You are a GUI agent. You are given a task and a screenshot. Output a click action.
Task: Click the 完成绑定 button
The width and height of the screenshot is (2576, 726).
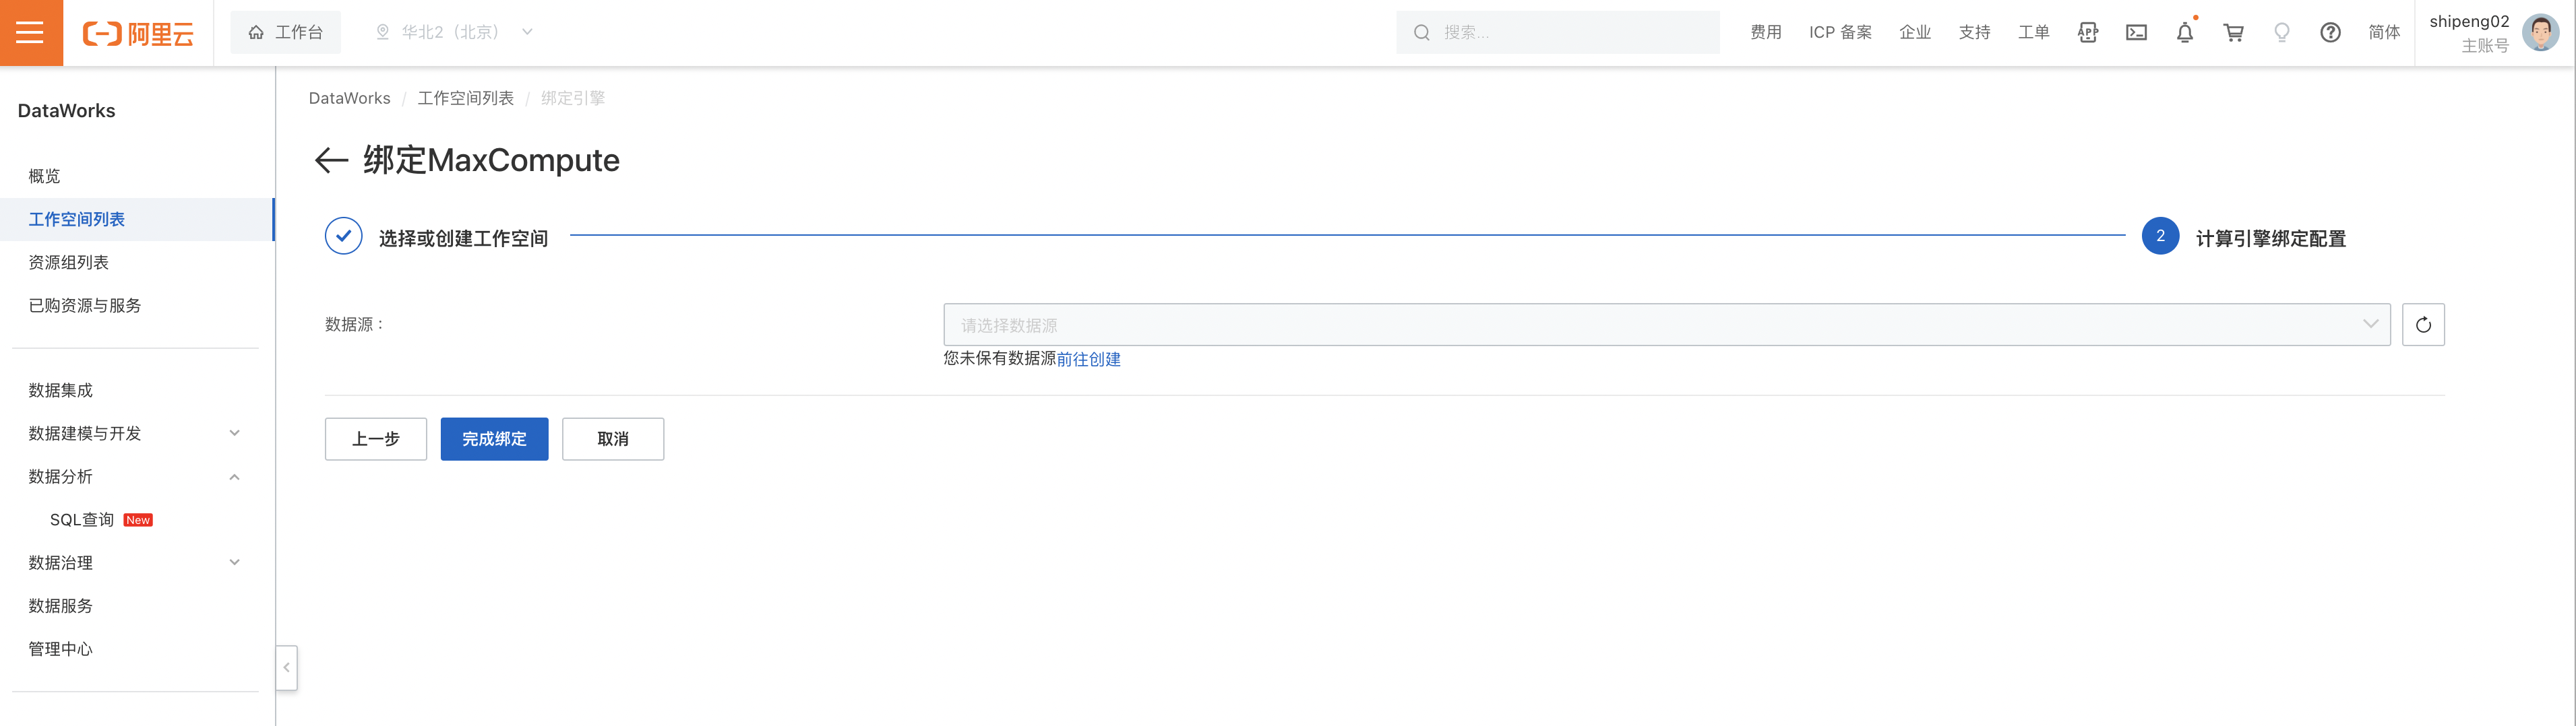click(494, 438)
